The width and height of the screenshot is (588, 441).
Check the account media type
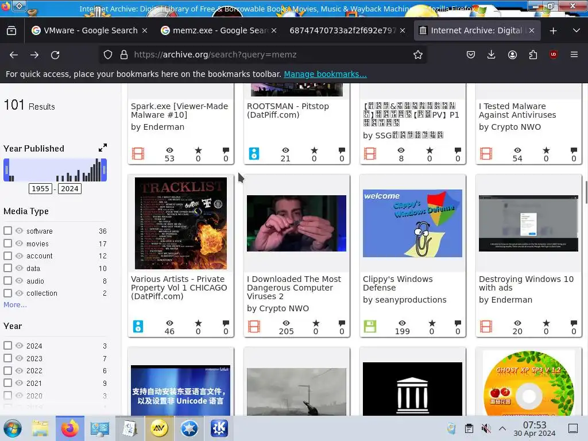click(x=7, y=256)
